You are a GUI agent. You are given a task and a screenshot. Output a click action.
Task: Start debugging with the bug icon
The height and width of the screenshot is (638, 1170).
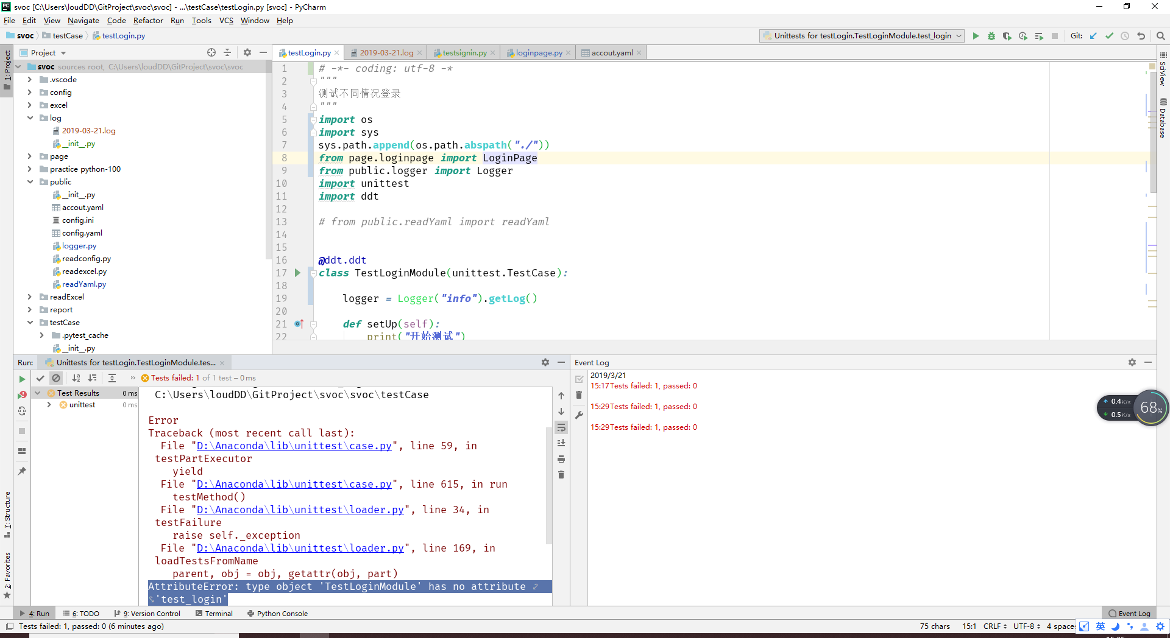991,36
